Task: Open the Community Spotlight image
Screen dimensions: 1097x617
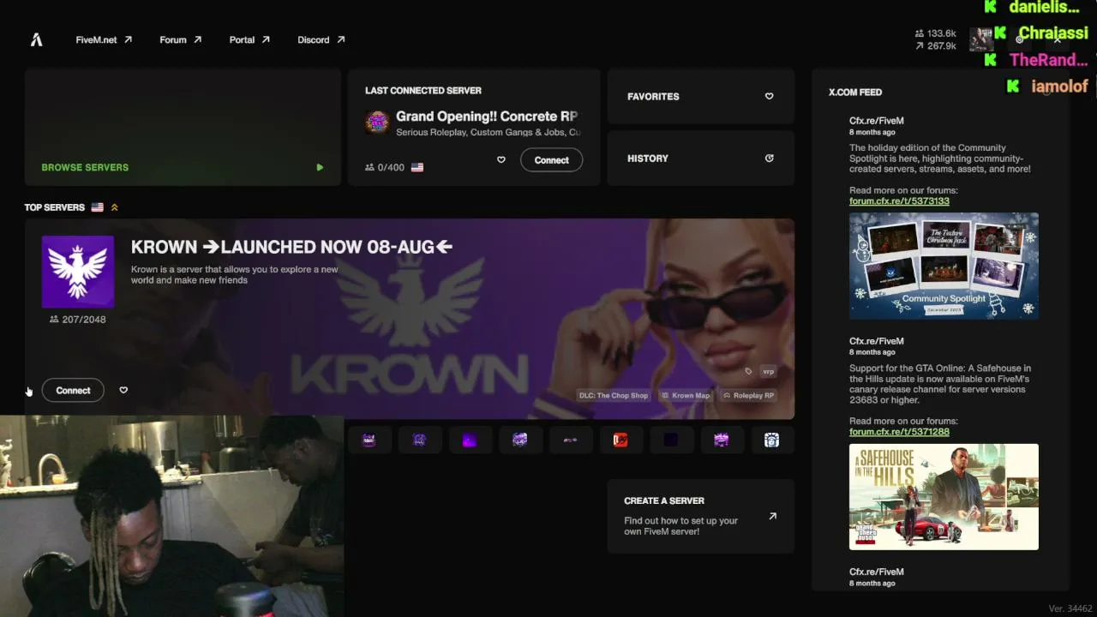Action: (944, 266)
